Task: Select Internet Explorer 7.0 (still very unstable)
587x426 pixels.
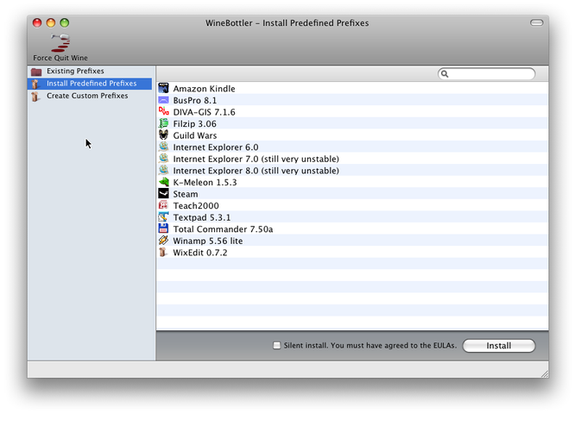Action: (x=352, y=159)
